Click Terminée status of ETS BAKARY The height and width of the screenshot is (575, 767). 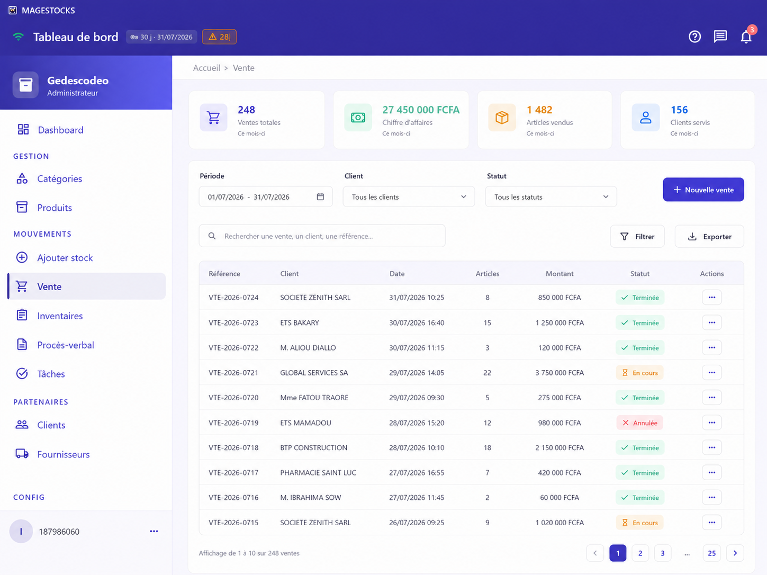[x=640, y=322]
